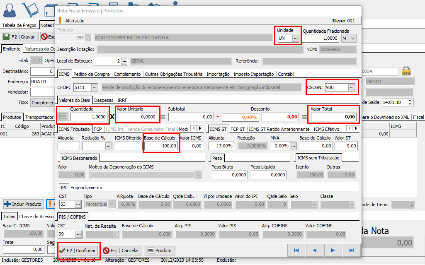Viewport: 425px width, 265px height.
Task: Click the Valor Unitário input field
Action: click(x=137, y=117)
